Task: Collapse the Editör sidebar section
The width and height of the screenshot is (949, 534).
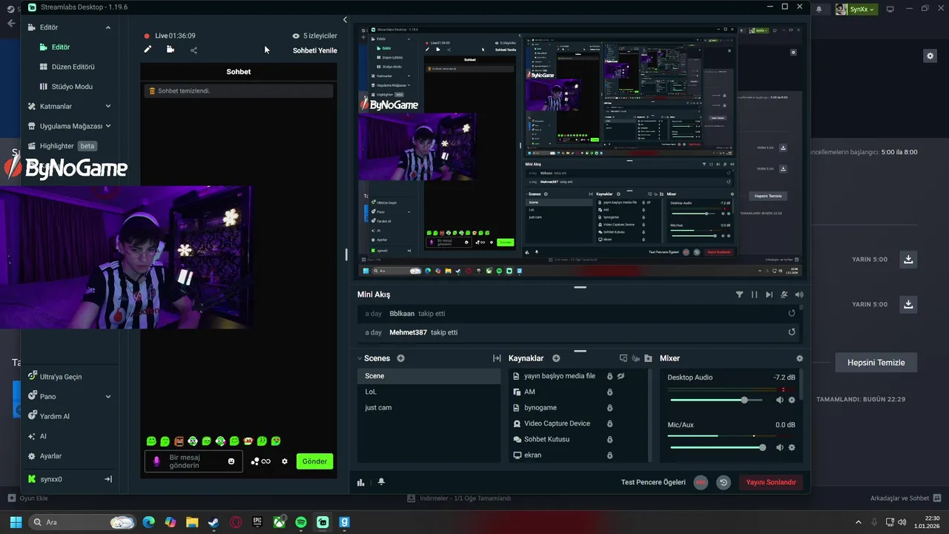Action: pos(108,27)
